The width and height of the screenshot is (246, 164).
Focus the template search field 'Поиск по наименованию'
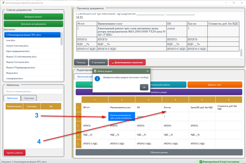(33, 91)
